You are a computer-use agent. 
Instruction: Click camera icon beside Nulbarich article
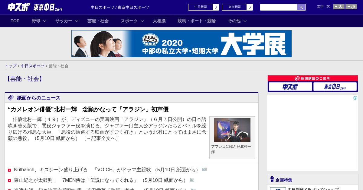coord(204,169)
